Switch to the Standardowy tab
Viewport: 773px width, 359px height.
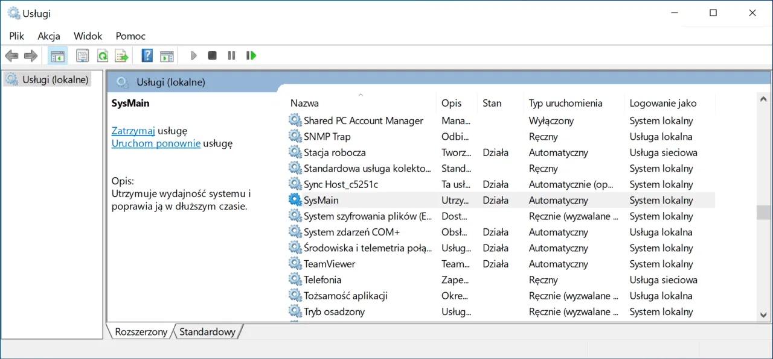coord(207,332)
